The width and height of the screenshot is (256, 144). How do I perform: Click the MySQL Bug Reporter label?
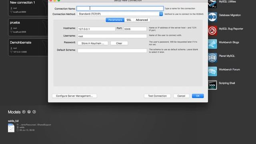[x=231, y=29]
